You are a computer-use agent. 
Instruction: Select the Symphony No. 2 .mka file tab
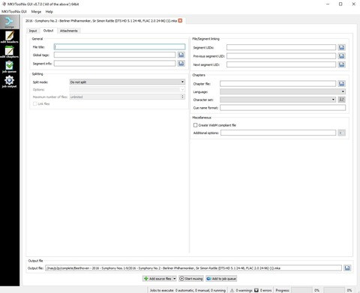(101, 21)
